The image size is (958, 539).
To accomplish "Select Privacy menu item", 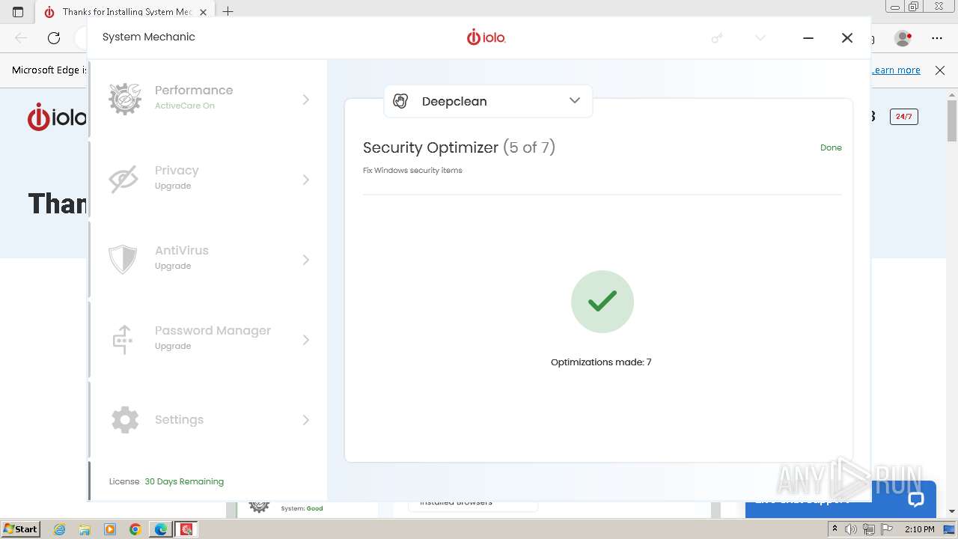I will [208, 179].
